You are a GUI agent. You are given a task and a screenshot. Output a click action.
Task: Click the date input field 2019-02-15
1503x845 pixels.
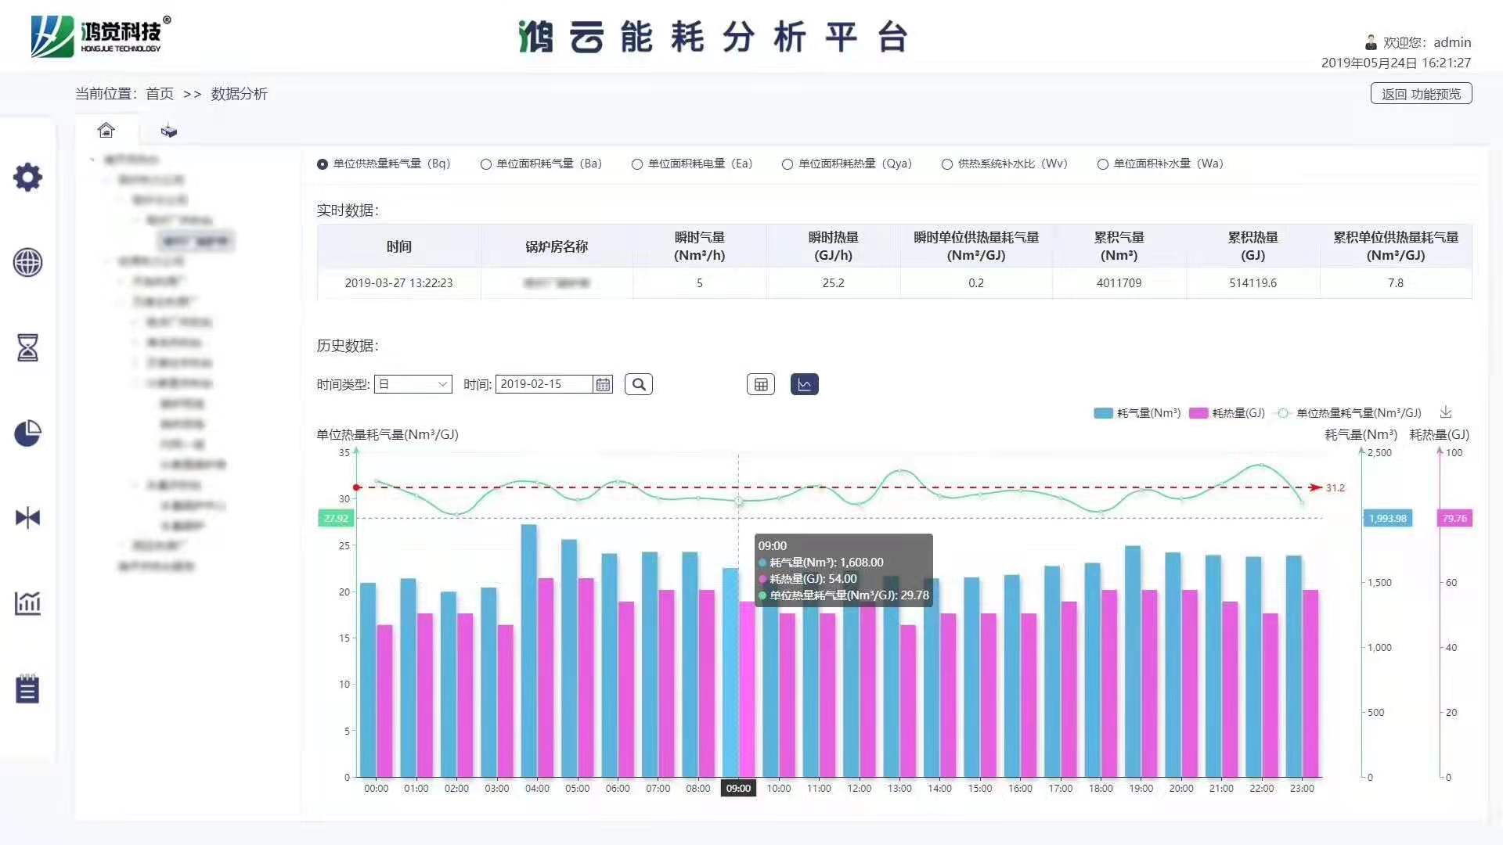tap(544, 384)
